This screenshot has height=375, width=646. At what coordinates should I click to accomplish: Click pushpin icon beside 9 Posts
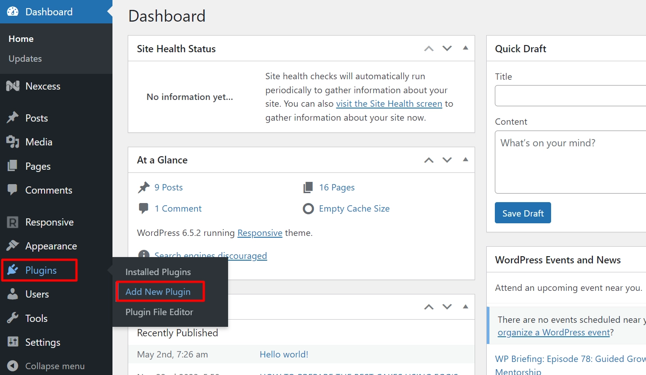(144, 187)
